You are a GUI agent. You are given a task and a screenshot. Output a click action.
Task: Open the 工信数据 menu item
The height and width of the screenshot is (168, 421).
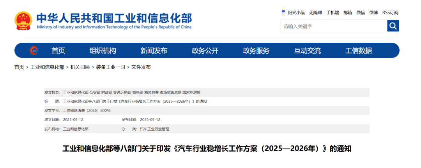(x=359, y=51)
